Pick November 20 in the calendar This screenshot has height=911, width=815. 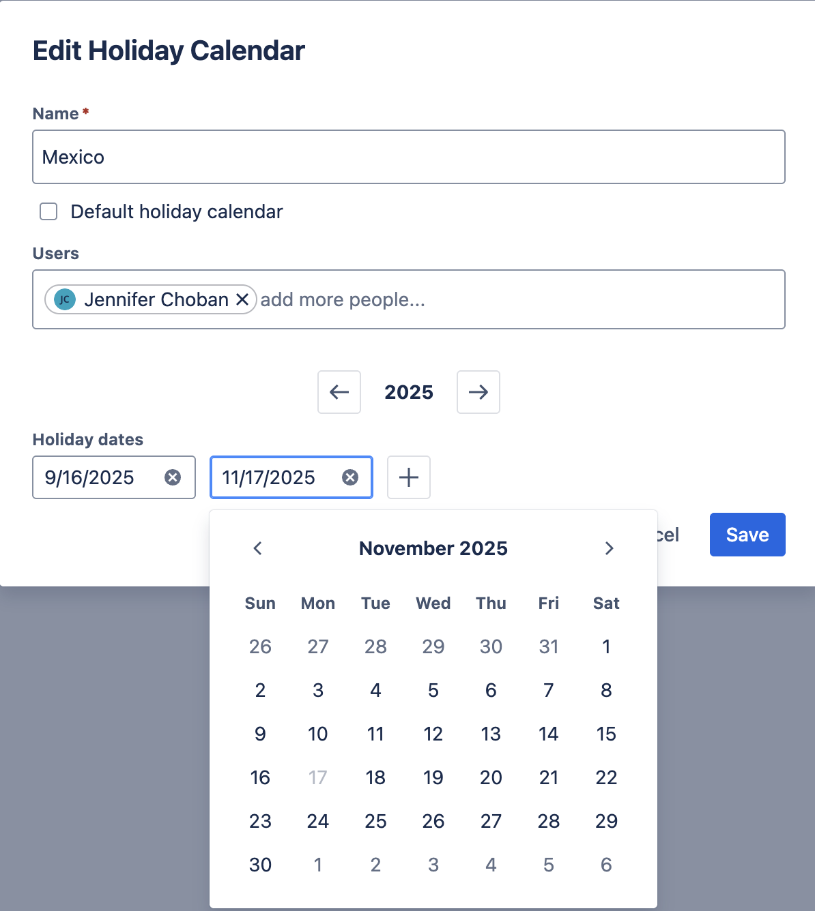pyautogui.click(x=491, y=777)
